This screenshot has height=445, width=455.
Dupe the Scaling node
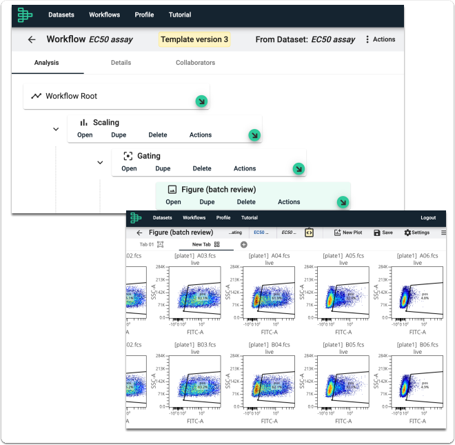tap(119, 135)
